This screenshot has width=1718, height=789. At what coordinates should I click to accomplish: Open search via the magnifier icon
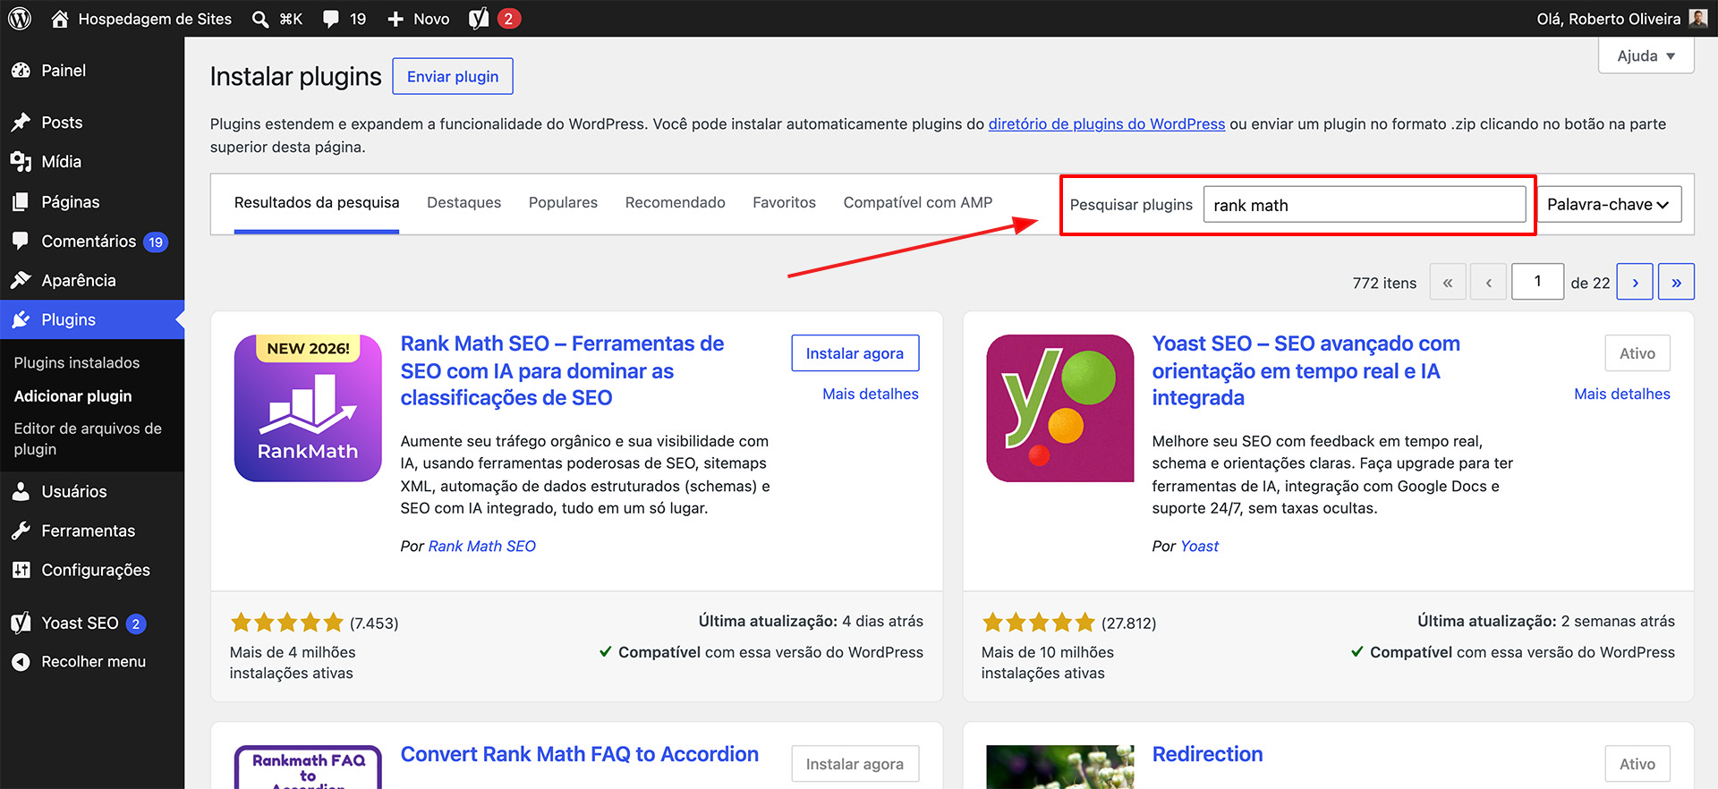coord(260,19)
